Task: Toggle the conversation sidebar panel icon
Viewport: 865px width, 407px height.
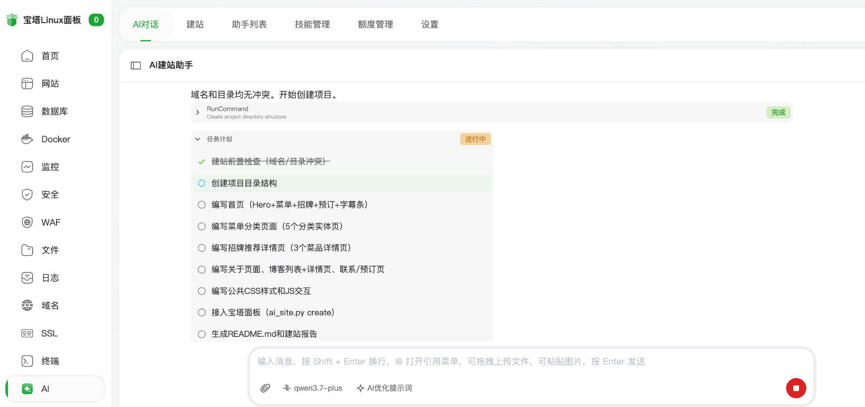Action: click(136, 65)
